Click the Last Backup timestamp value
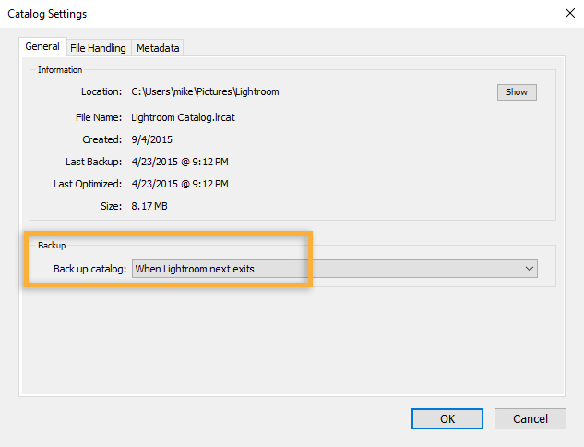Screen dimensions: 584x447 coord(180,162)
